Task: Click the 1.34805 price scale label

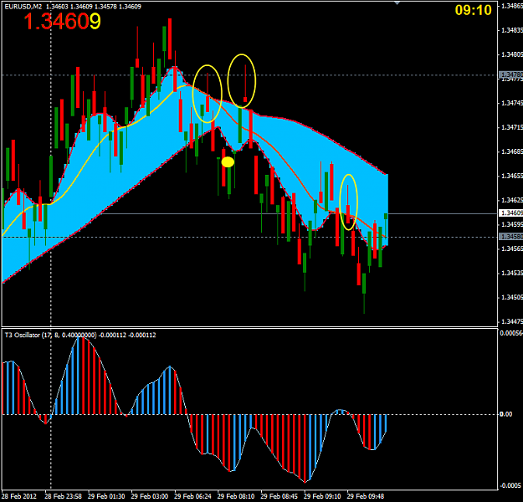Action: coord(512,54)
